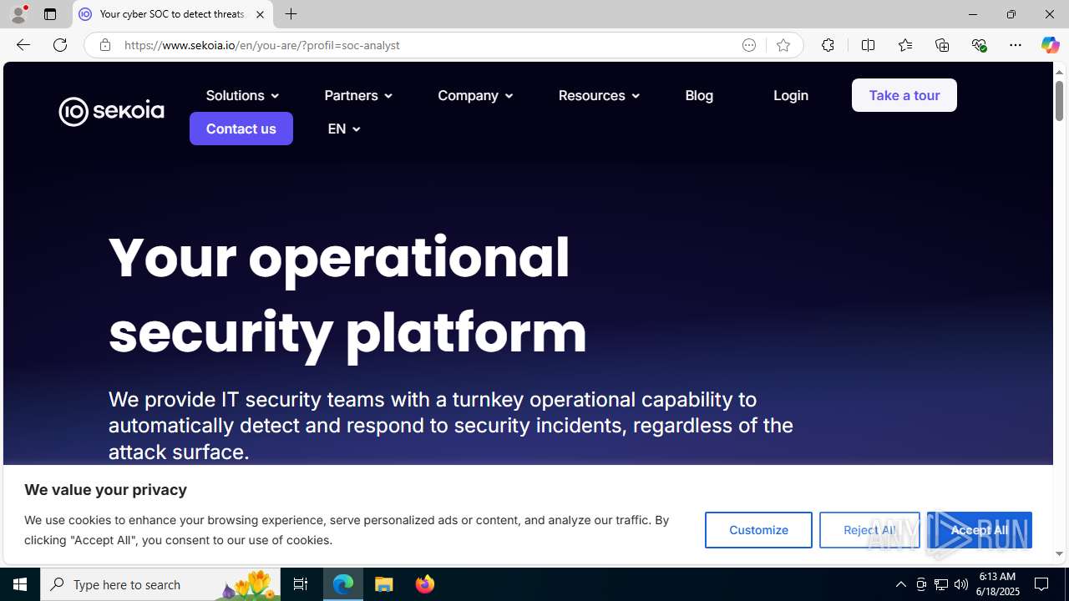Open a new browser tab
The width and height of the screenshot is (1069, 601).
click(291, 14)
